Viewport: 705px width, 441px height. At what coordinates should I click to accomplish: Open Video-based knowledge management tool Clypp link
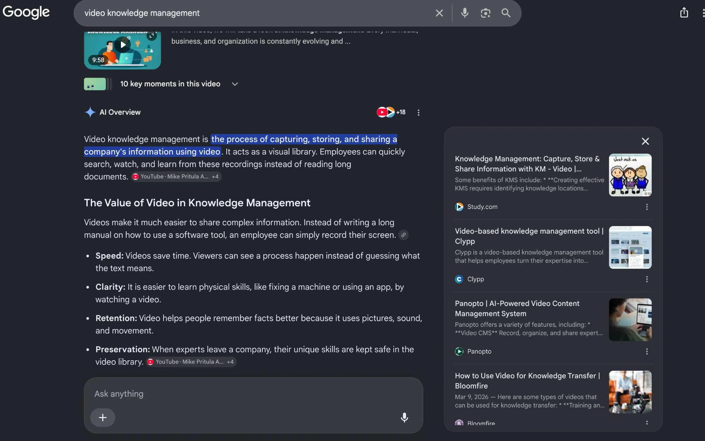529,236
